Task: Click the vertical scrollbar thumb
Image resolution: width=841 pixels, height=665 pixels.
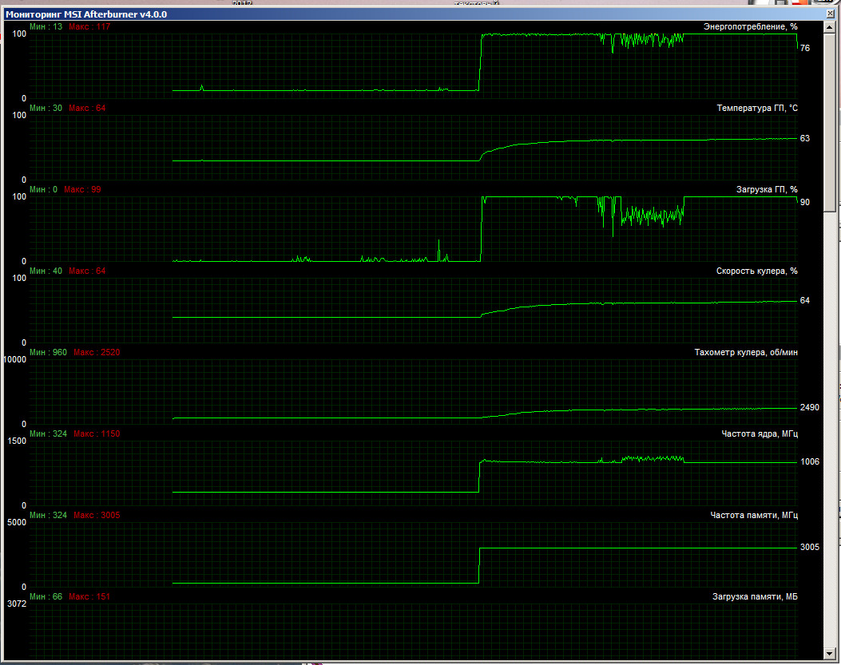Action: click(830, 122)
